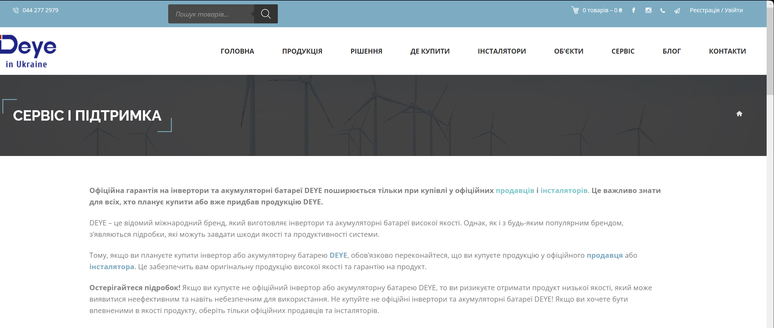Open the Telegram paper plane icon

[677, 11]
